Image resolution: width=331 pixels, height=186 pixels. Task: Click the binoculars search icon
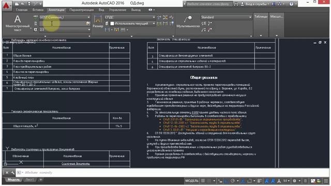pyautogui.click(x=236, y=4)
